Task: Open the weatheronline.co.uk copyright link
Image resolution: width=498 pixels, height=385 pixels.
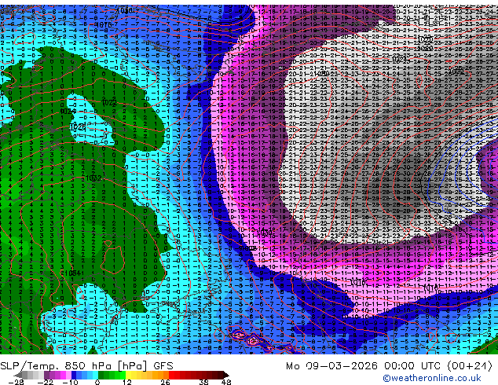Action: [432, 378]
